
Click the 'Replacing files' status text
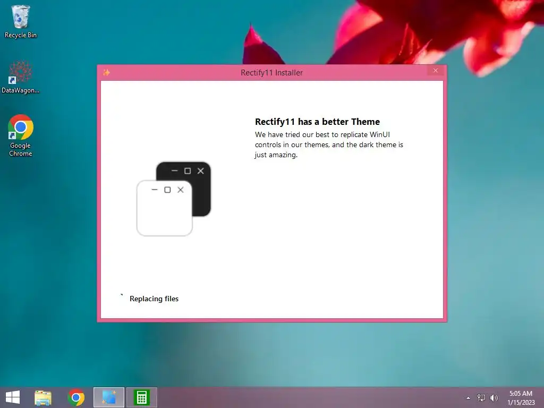pyautogui.click(x=154, y=299)
